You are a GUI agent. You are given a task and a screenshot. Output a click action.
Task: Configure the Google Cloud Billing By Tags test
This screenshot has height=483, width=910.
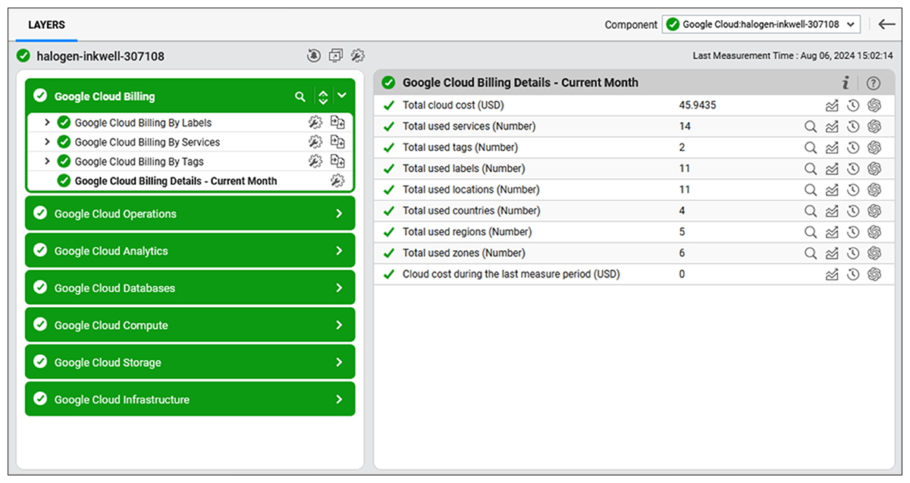315,162
